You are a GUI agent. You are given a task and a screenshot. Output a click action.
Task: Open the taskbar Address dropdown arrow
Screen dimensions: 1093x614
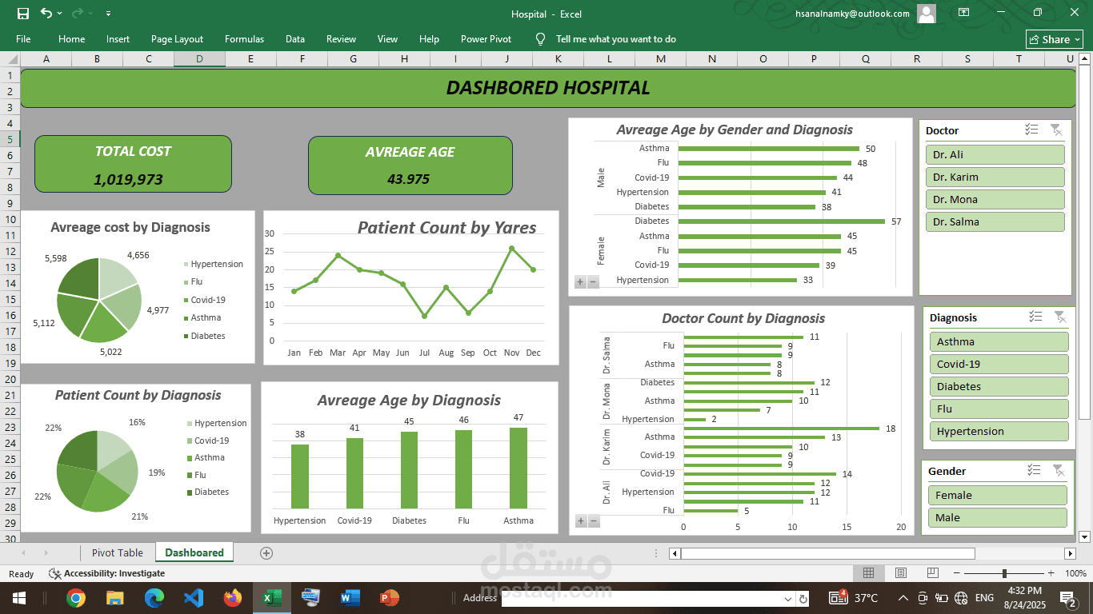(788, 598)
